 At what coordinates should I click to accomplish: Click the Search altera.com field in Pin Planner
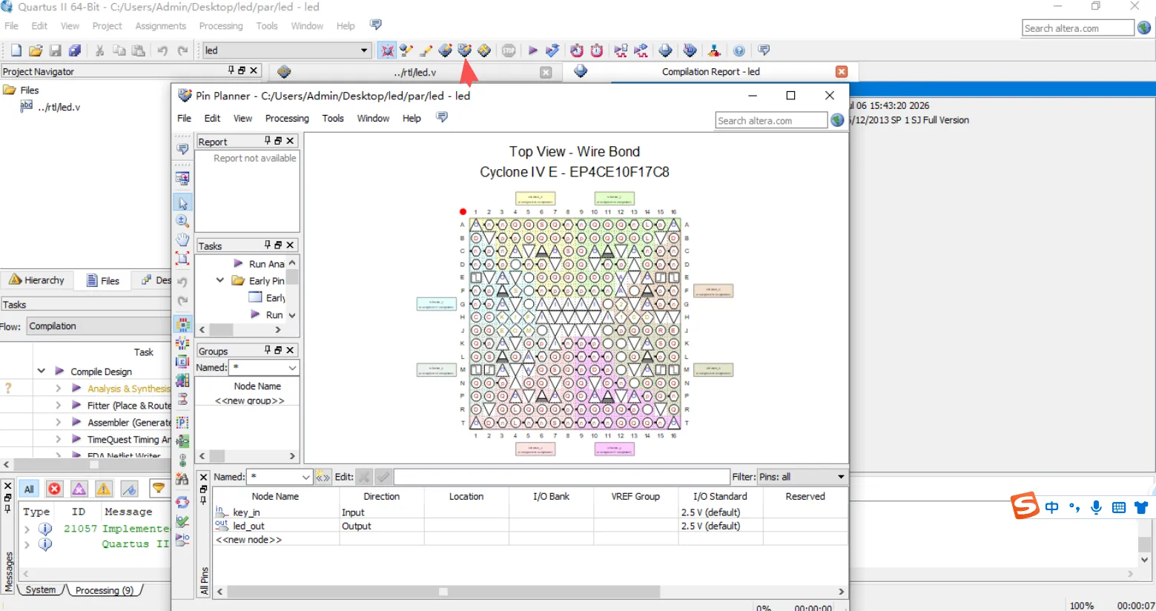pyautogui.click(x=771, y=120)
